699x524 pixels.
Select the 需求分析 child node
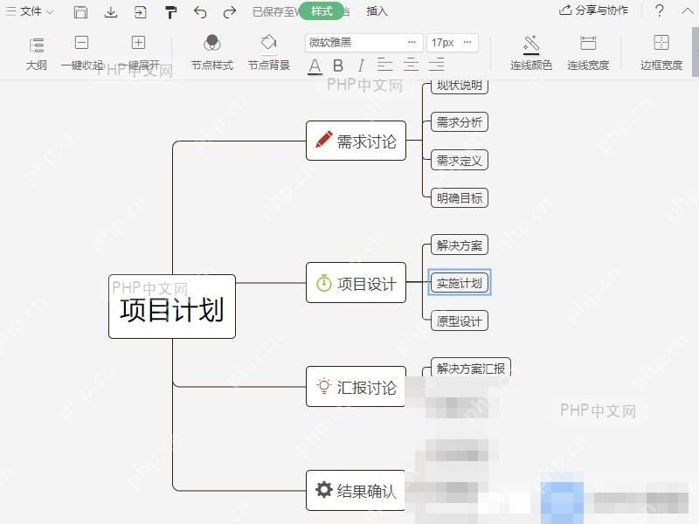tap(460, 122)
